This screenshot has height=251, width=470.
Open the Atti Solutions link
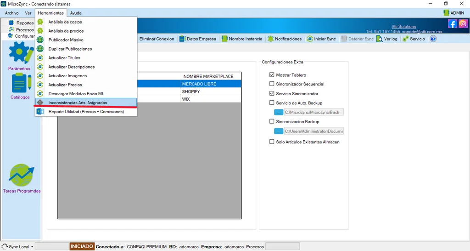(x=404, y=26)
